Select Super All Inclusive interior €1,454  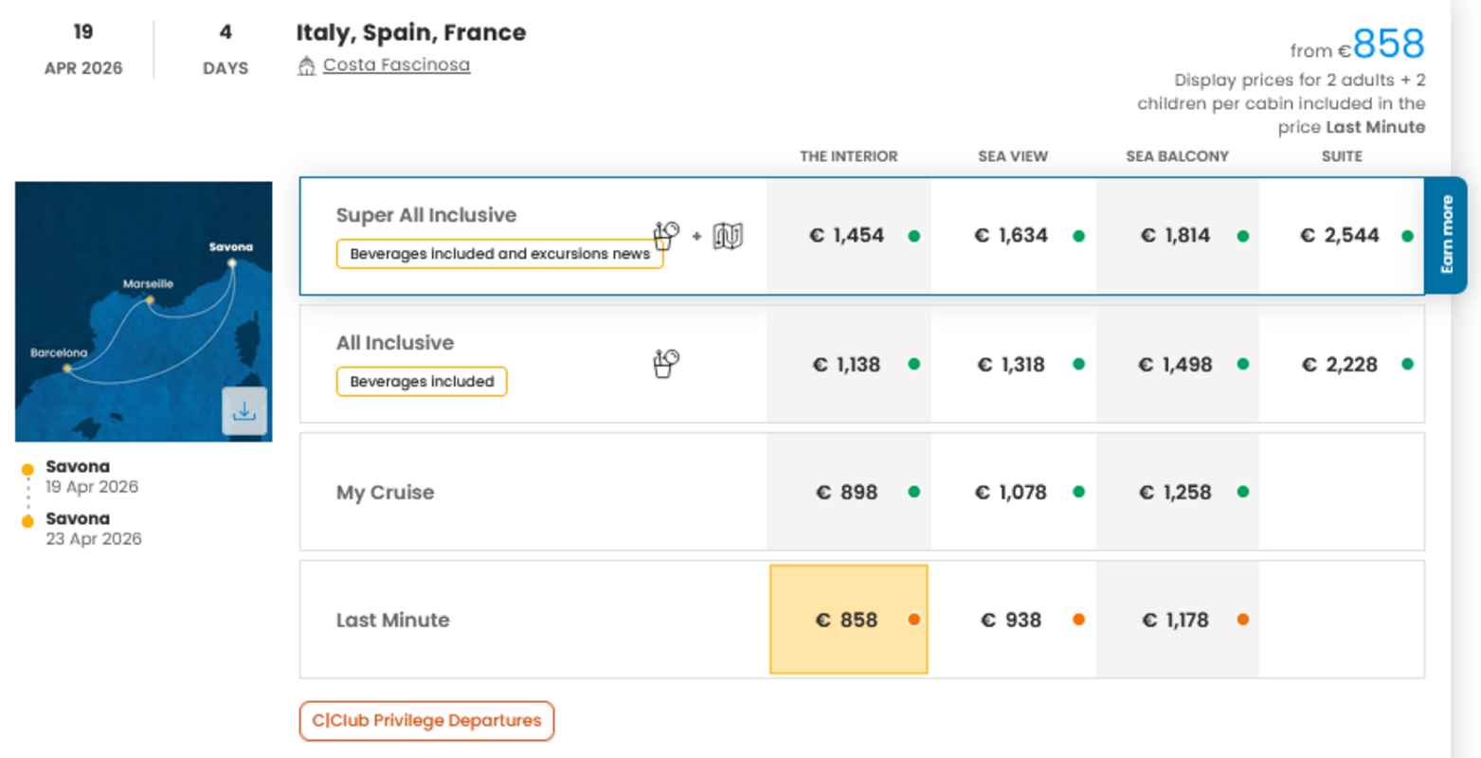[847, 236]
